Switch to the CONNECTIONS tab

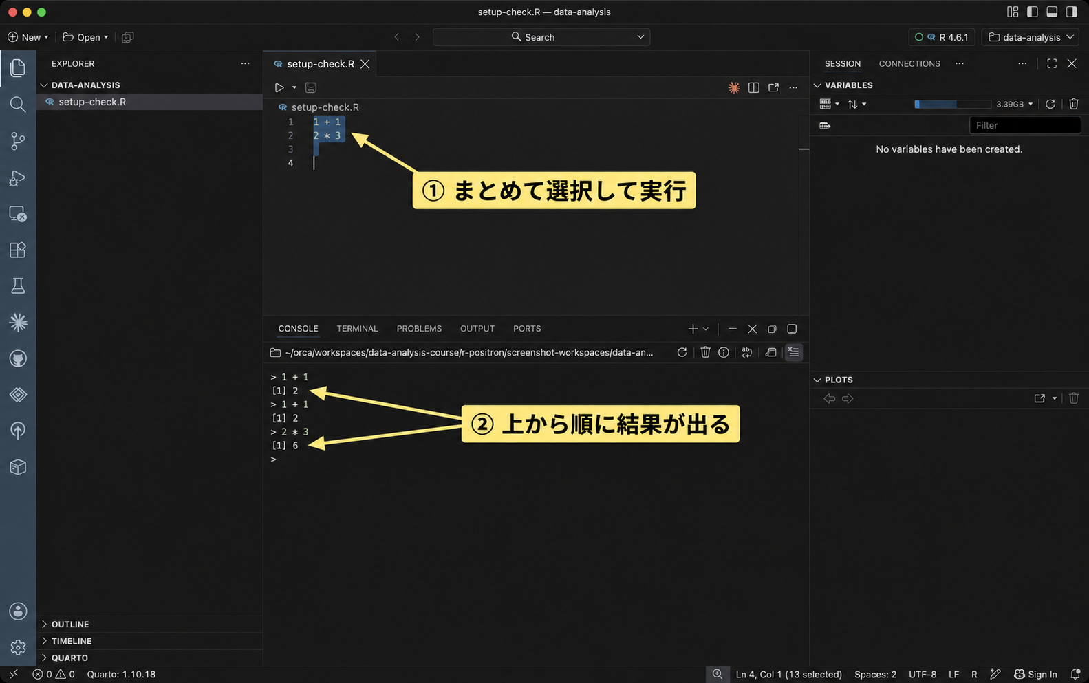point(909,63)
